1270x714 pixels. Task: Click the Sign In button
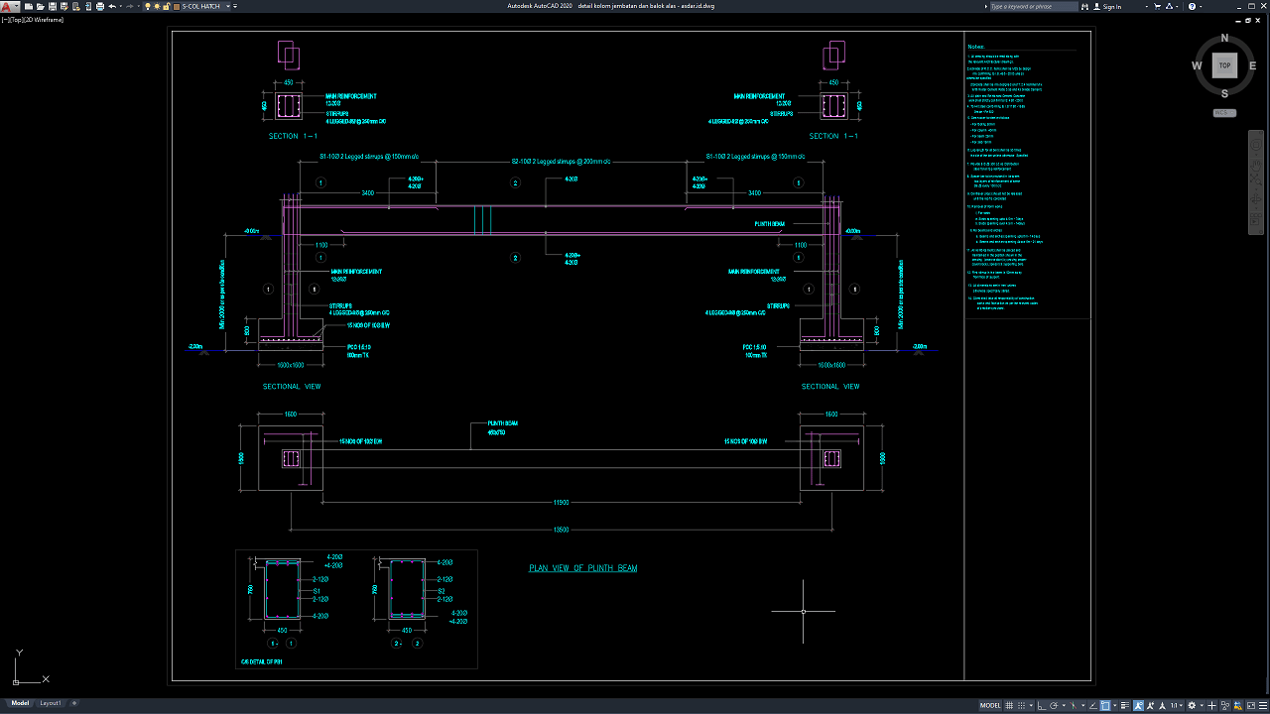click(x=1111, y=6)
